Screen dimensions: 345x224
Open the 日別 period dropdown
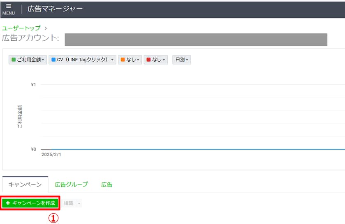[x=181, y=60]
